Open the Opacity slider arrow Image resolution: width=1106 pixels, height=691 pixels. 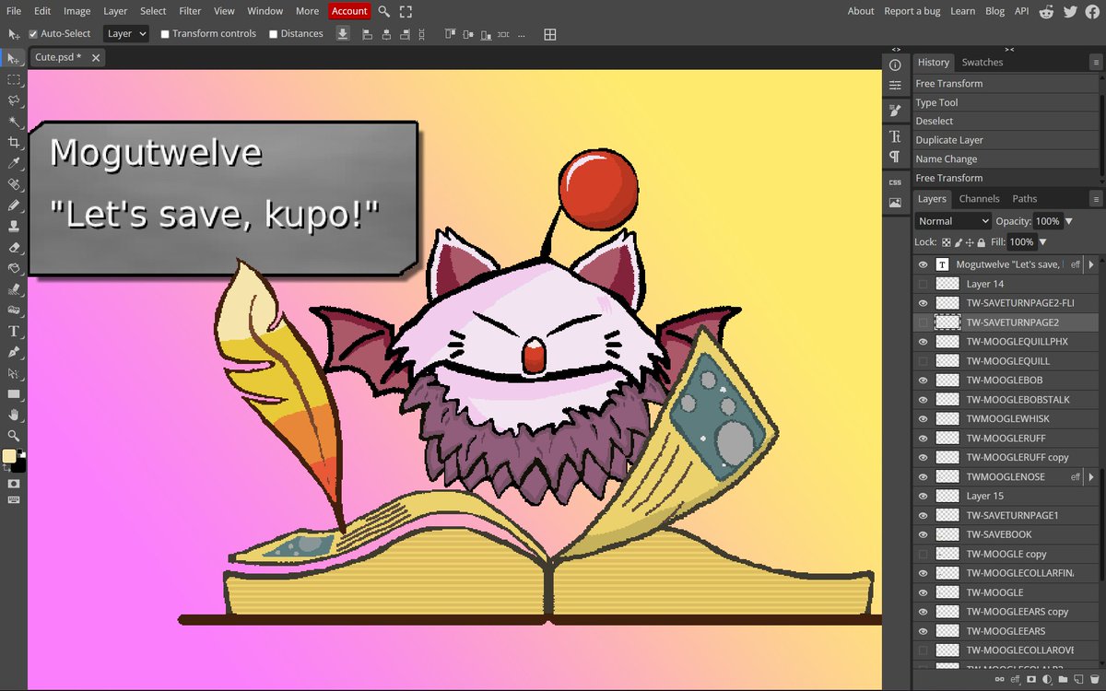click(x=1068, y=221)
